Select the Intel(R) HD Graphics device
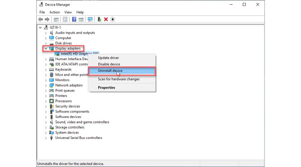Screen dimensions: 301x167 (77, 54)
